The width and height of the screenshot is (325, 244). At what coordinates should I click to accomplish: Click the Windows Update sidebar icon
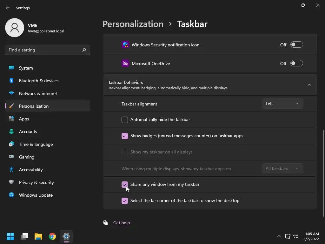pyautogui.click(x=11, y=195)
